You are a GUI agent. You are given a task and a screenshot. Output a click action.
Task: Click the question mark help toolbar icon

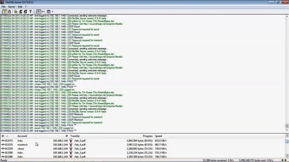point(30,12)
